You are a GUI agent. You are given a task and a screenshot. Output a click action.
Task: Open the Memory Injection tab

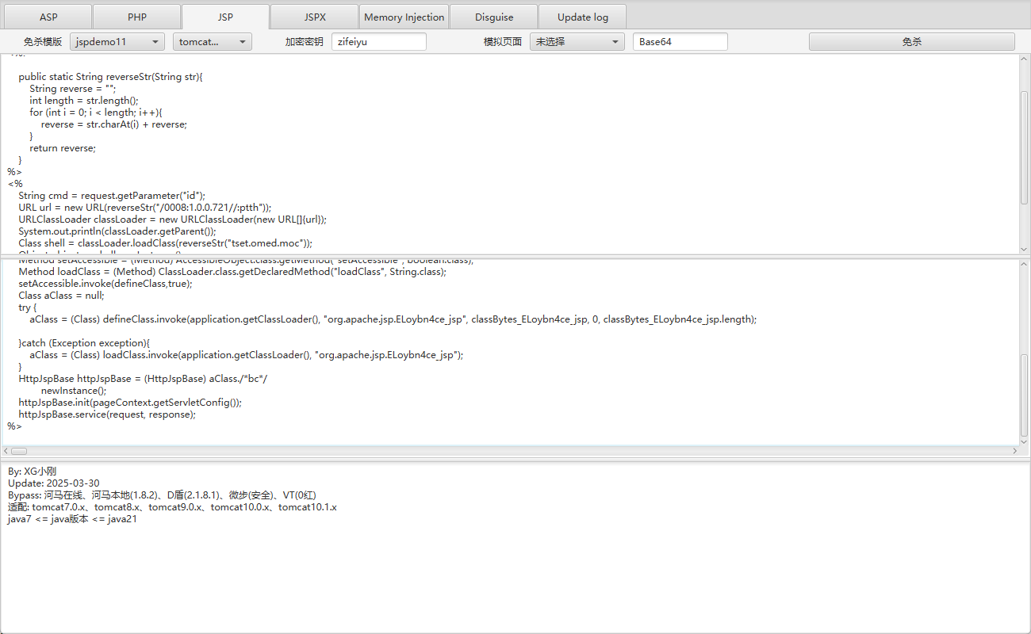(404, 17)
